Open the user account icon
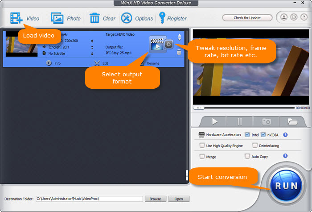This screenshot has height=212, width=312. click(x=284, y=17)
